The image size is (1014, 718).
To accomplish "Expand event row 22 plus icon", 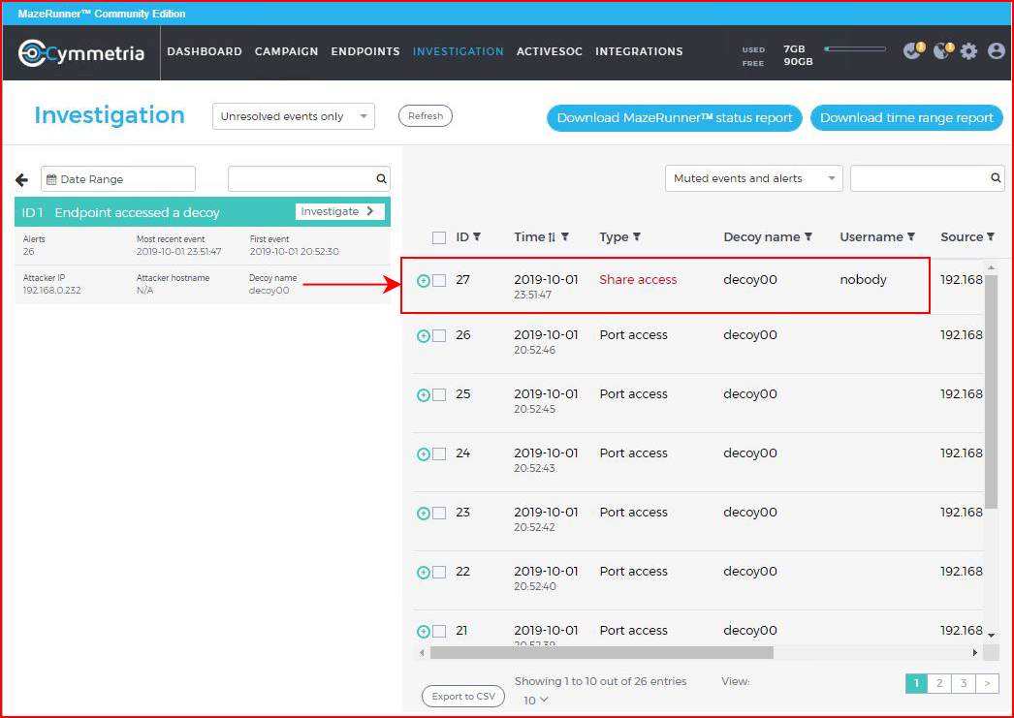I will click(423, 573).
